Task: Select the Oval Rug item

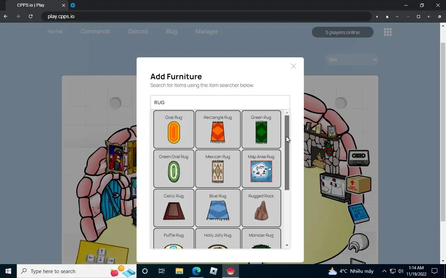Action: pyautogui.click(x=174, y=129)
